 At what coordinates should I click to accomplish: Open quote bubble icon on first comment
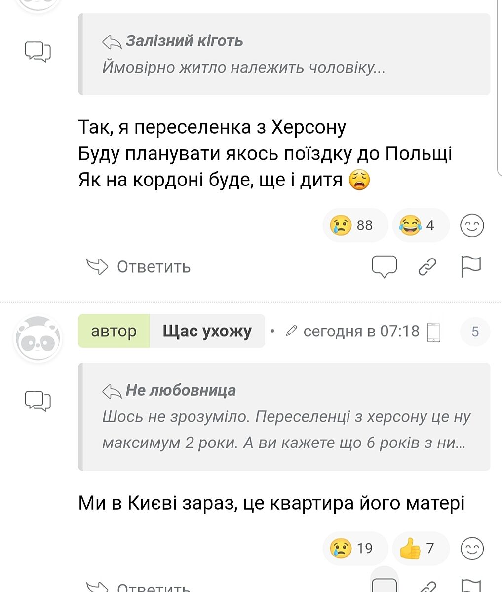coord(384,267)
